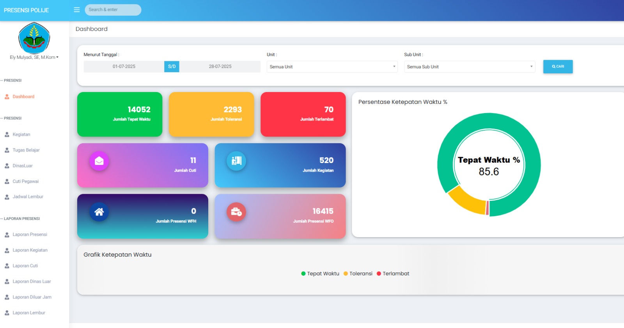Viewport: 624px width, 328px height.
Task: Open Laporan Kegiatan report
Action: coord(30,250)
